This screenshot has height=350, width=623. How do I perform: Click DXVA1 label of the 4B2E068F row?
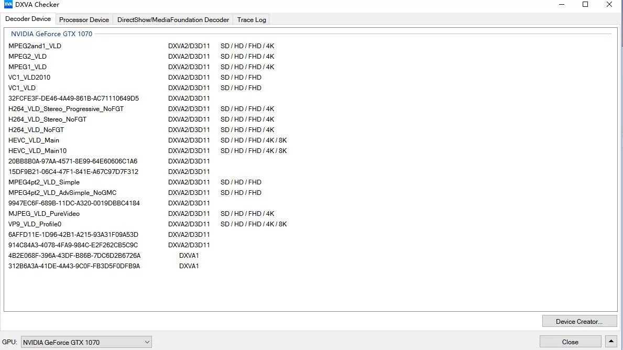coord(189,256)
